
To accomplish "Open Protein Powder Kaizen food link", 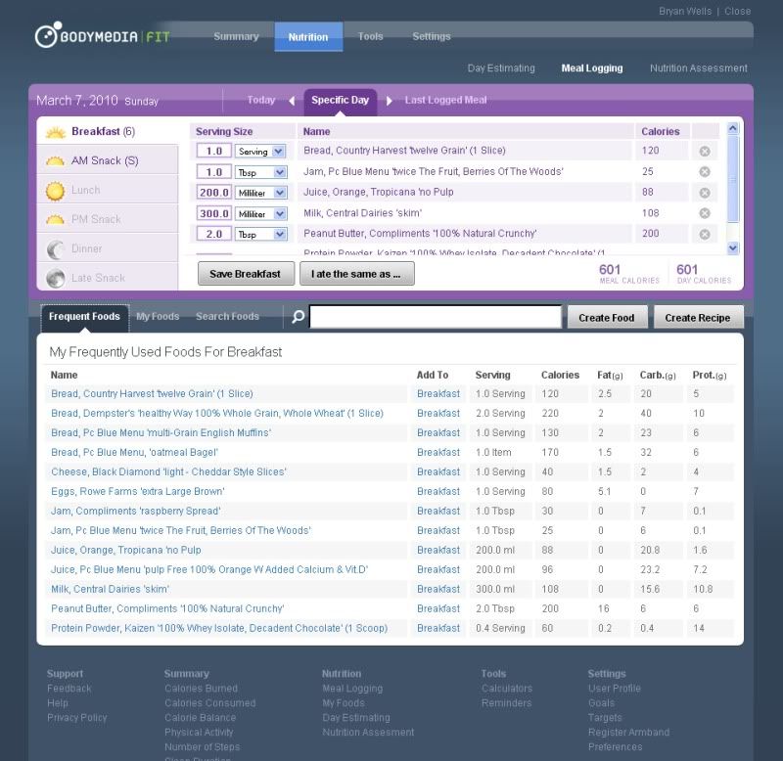I will tap(219, 628).
